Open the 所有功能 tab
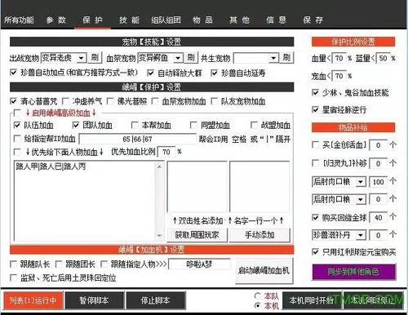The width and height of the screenshot is (408, 315). pyautogui.click(x=19, y=20)
